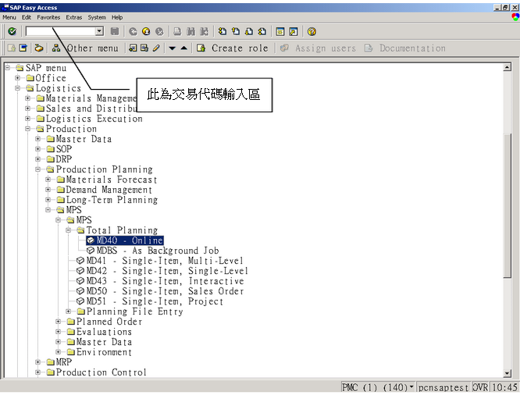
Task: Open the transaction code history dropdown
Action: click(x=99, y=31)
